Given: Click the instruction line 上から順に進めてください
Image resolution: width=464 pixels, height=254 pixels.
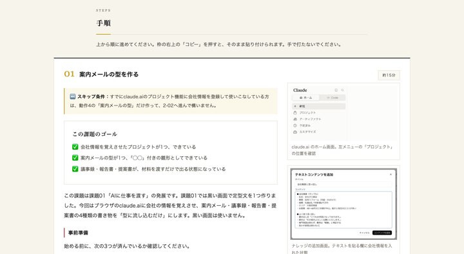Looking at the screenshot, I should [218, 44].
